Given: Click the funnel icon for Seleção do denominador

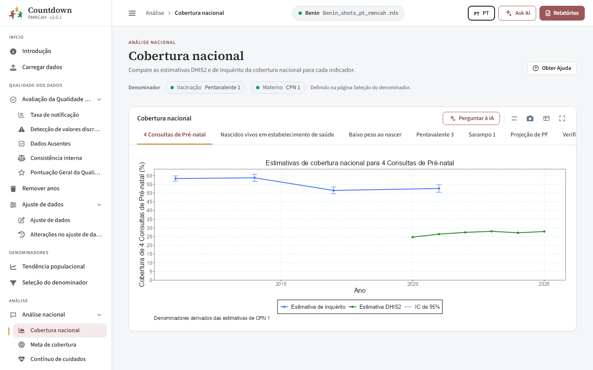Looking at the screenshot, I should click(x=13, y=283).
